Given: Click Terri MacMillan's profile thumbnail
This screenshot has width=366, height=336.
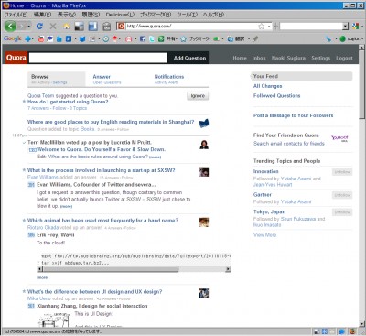Looking at the screenshot, I should click(204, 145).
